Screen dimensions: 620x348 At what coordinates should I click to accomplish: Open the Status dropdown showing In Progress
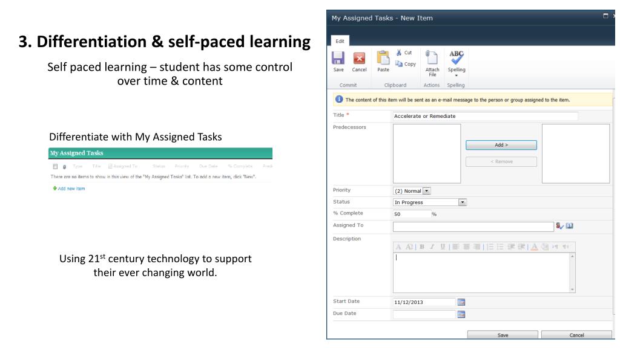430,202
